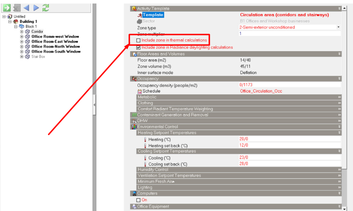Click the Template label
Viewport: 353px width, 211px height.
(x=153, y=15)
